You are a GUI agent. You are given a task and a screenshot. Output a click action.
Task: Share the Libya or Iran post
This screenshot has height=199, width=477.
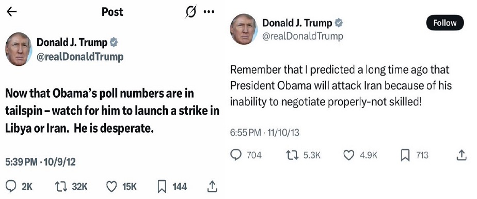click(212, 187)
